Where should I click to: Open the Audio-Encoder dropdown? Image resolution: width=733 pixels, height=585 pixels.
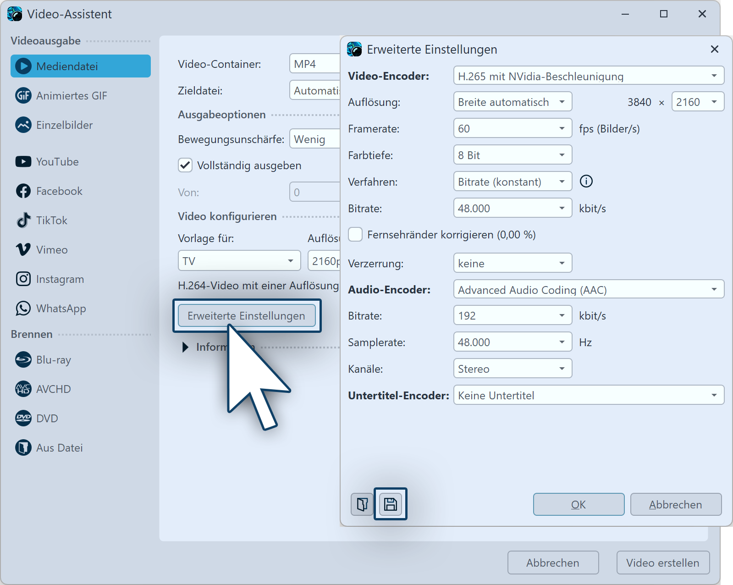[588, 290]
